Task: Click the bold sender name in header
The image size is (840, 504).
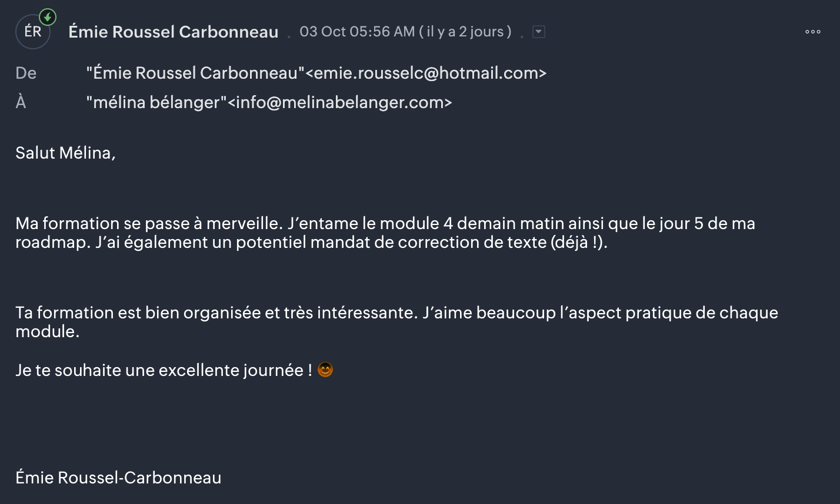Action: coord(174,32)
